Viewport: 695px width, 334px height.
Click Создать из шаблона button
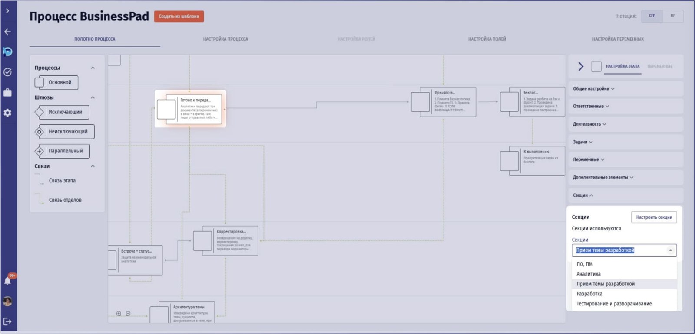point(179,16)
